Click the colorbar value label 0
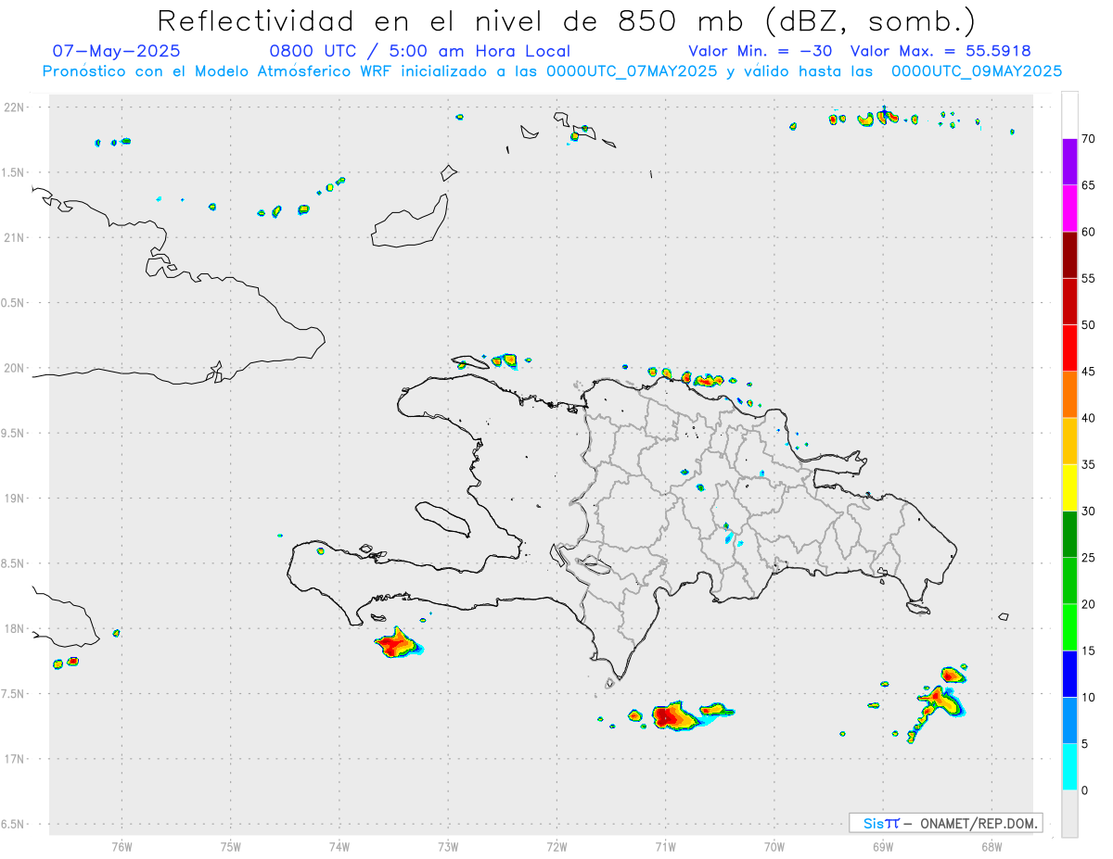Viewport: 1113px width, 859px height. coord(1084,790)
